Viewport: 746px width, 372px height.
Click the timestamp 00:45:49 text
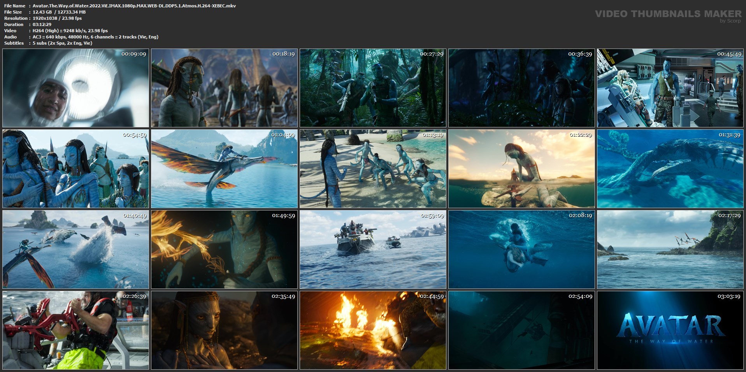(x=729, y=54)
